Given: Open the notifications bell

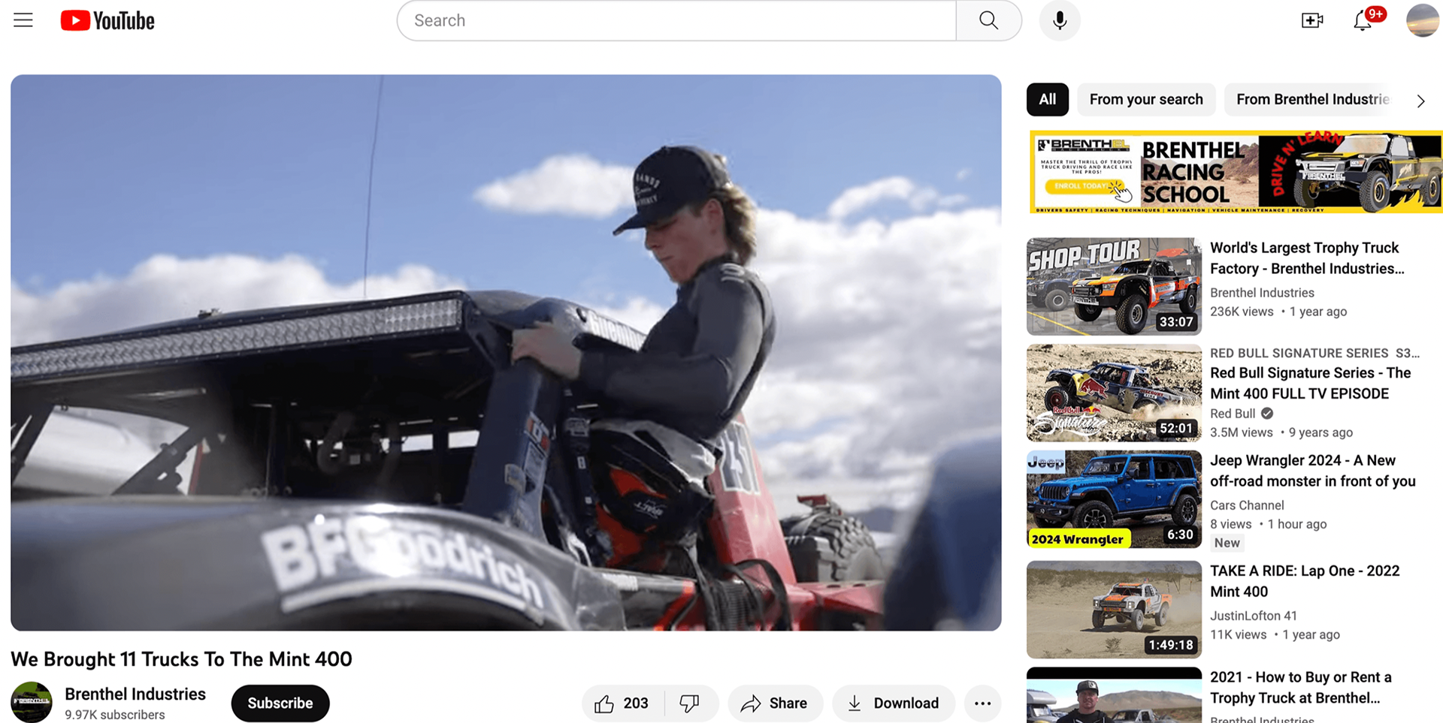Looking at the screenshot, I should pyautogui.click(x=1363, y=20).
